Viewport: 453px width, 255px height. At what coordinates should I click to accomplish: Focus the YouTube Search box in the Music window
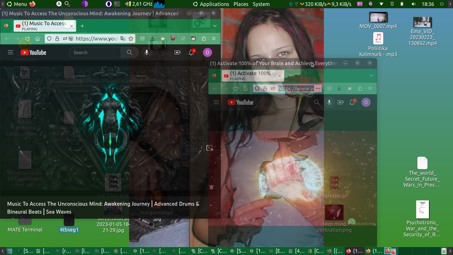point(95,52)
